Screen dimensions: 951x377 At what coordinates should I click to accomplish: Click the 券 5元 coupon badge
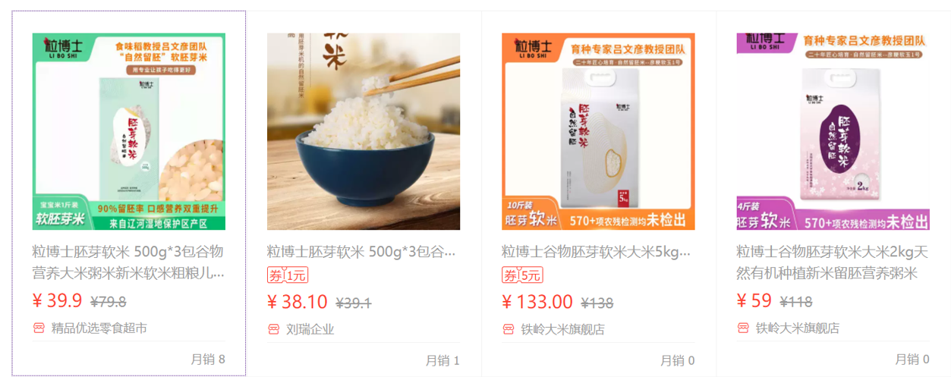click(x=522, y=275)
